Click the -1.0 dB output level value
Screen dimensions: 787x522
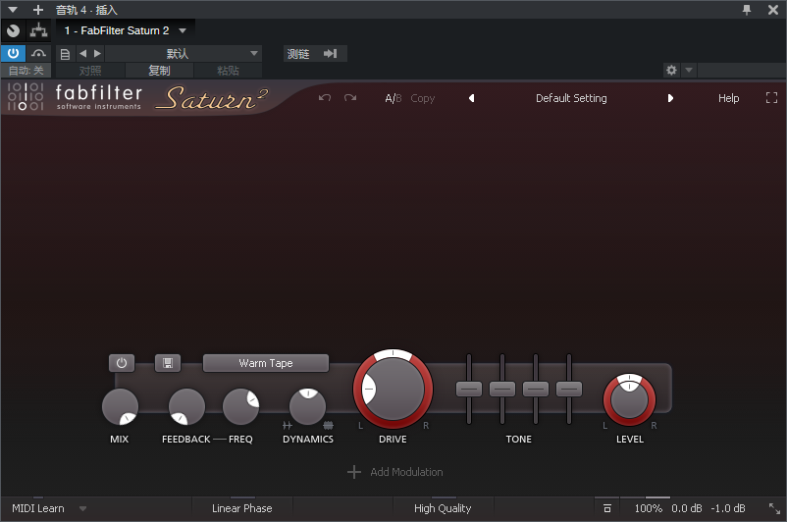point(728,508)
